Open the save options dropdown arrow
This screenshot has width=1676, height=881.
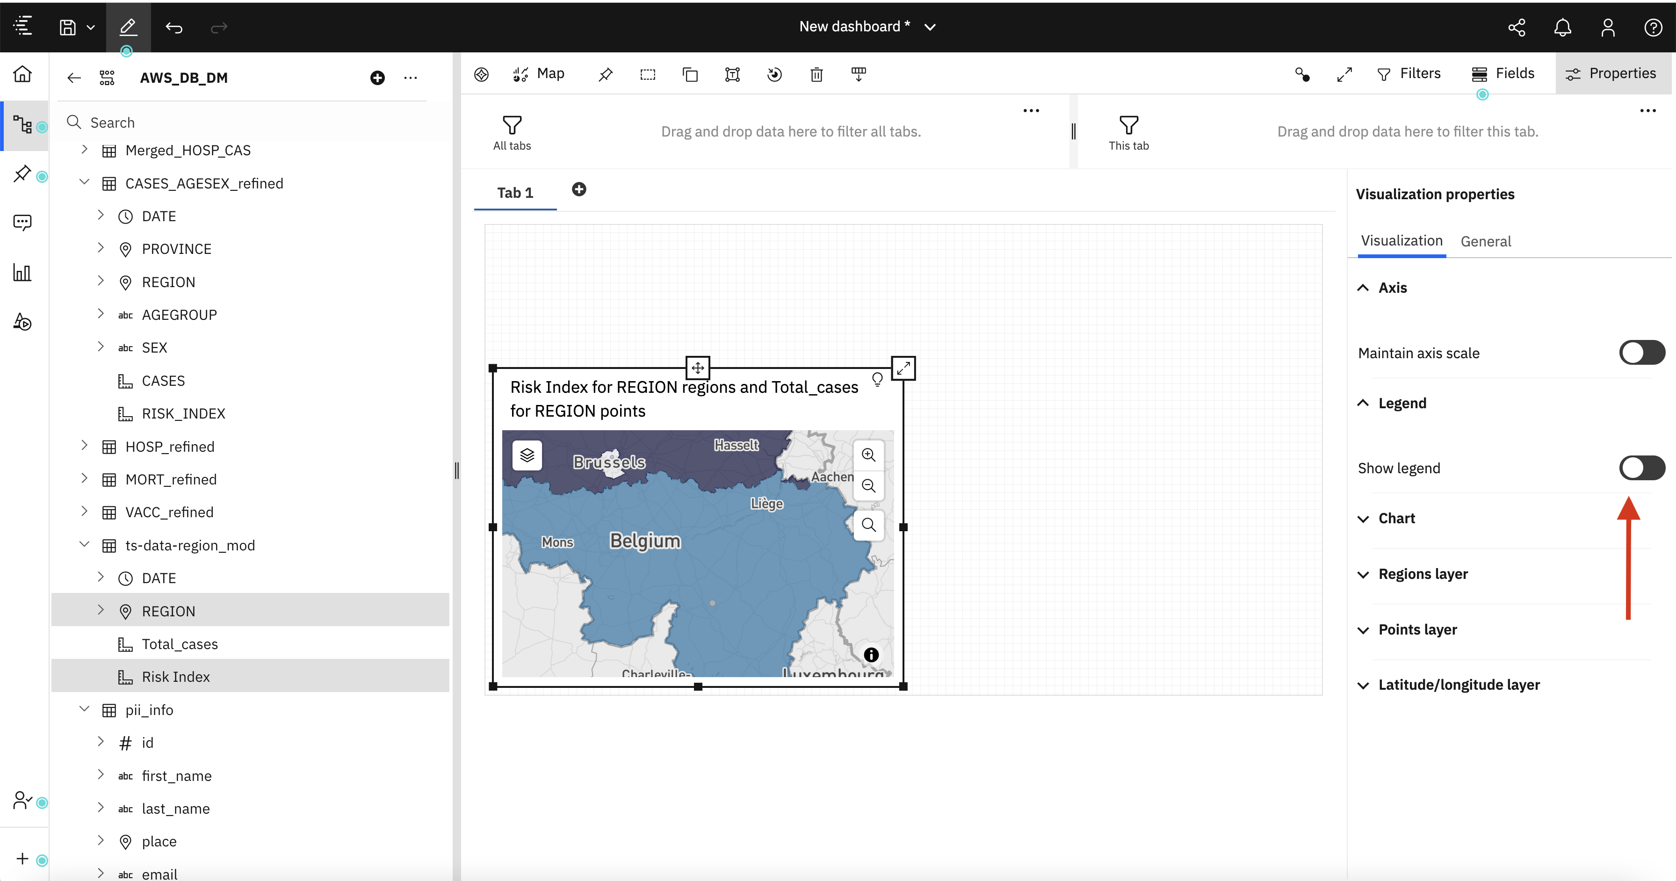(x=90, y=27)
